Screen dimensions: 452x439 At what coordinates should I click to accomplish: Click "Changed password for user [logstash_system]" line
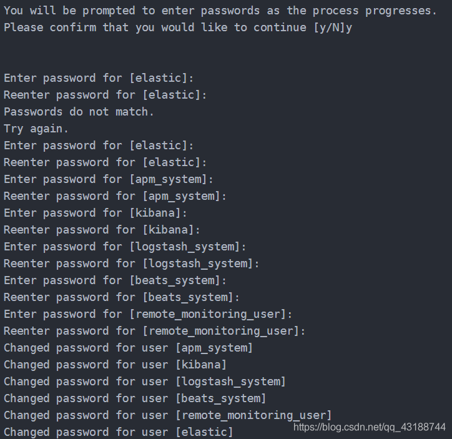(x=144, y=382)
